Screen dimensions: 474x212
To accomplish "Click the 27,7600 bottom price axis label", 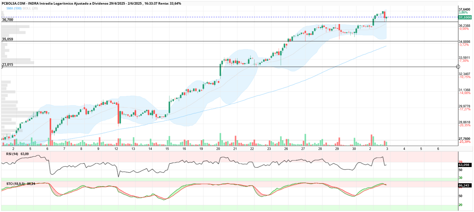I will pyautogui.click(x=464, y=139).
